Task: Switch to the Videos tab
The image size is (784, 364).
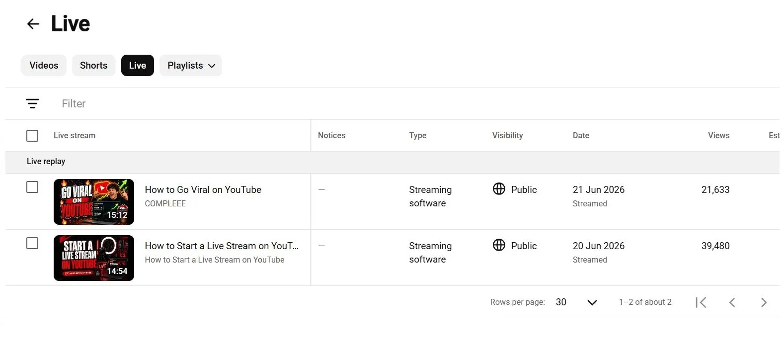Action: 44,66
